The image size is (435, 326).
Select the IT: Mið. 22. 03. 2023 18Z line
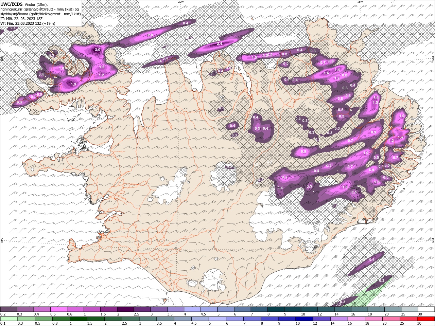(21, 18)
